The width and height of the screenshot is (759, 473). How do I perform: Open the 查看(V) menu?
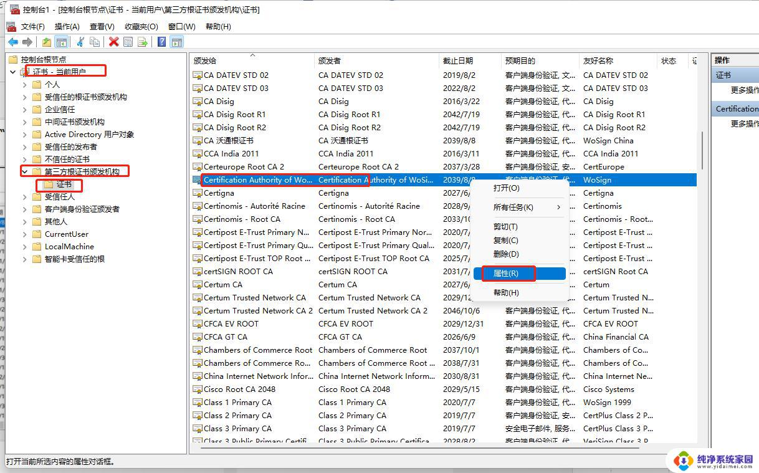coord(102,26)
